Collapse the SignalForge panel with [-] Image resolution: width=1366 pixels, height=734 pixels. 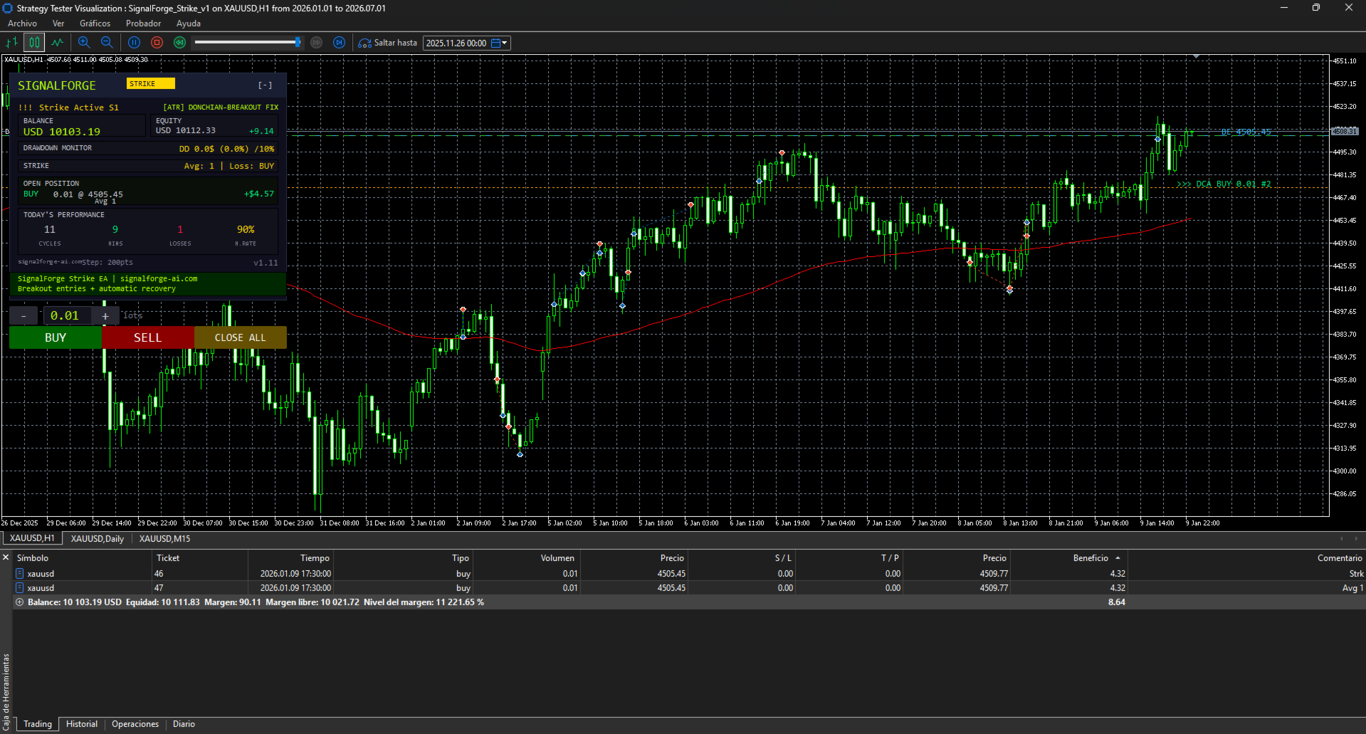266,85
